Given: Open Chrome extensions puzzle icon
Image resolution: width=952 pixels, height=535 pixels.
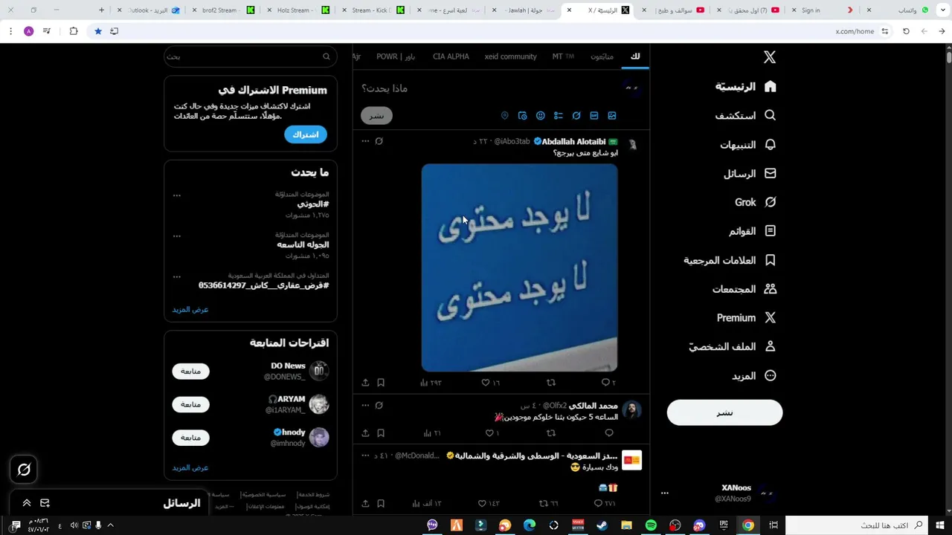Looking at the screenshot, I should [x=74, y=31].
